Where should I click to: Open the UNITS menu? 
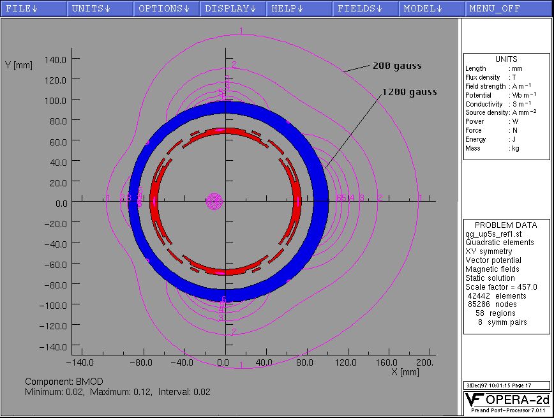point(100,8)
